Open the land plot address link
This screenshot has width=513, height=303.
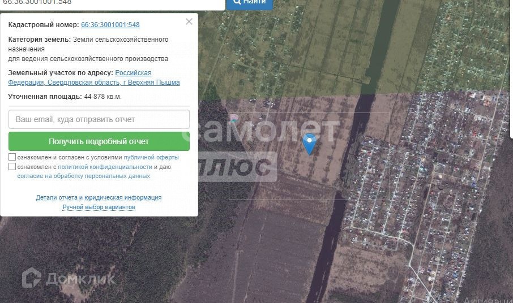[x=94, y=77]
